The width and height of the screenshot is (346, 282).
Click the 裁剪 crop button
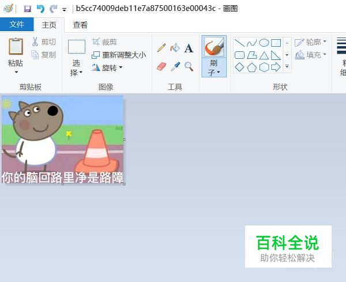104,42
